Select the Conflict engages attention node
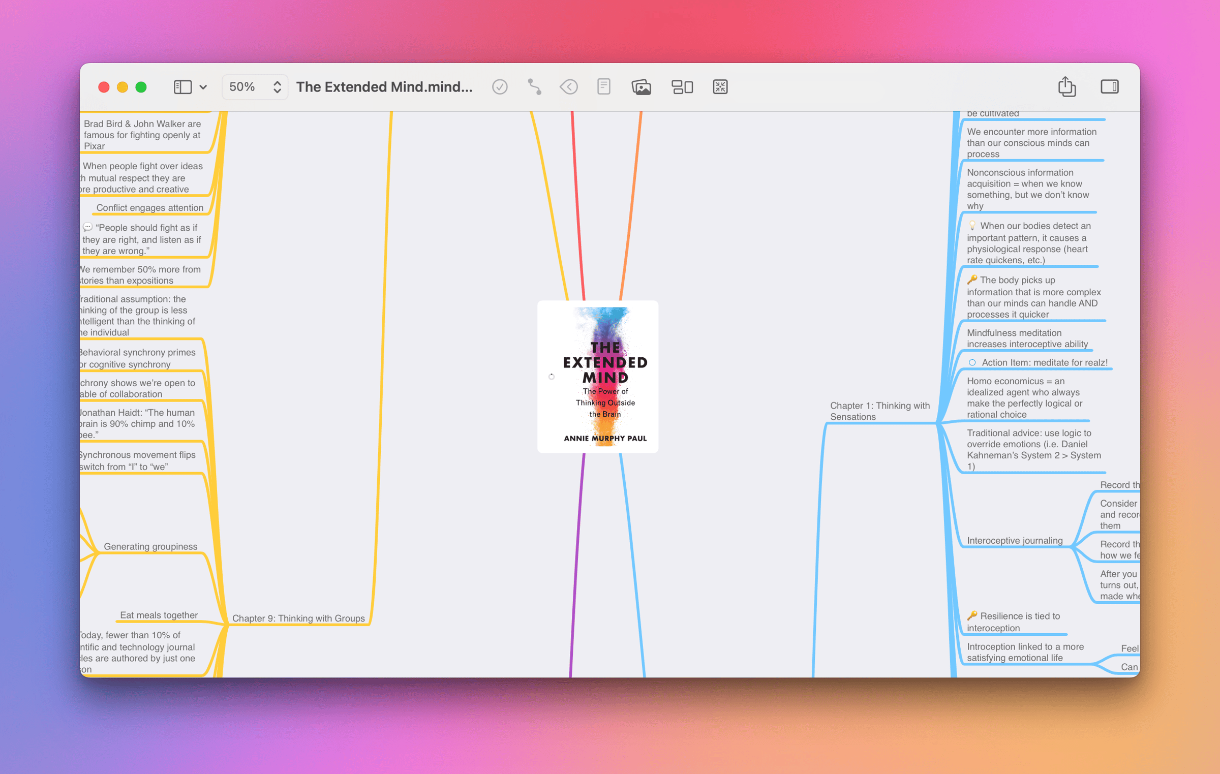 click(x=150, y=207)
